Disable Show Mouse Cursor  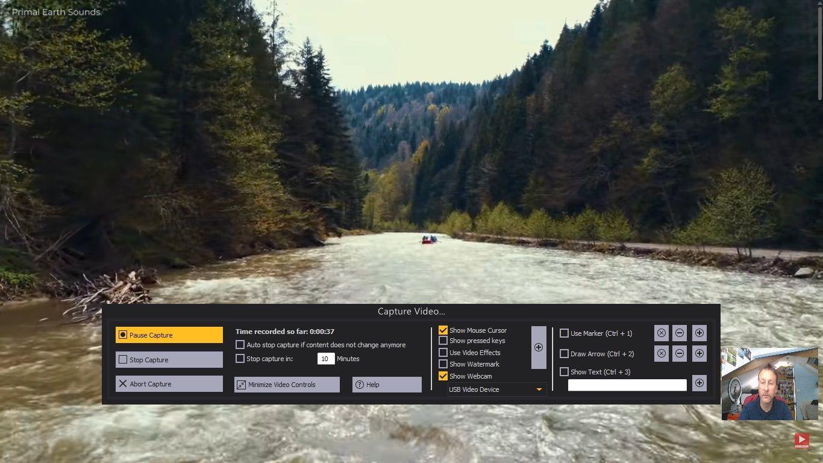tap(443, 330)
